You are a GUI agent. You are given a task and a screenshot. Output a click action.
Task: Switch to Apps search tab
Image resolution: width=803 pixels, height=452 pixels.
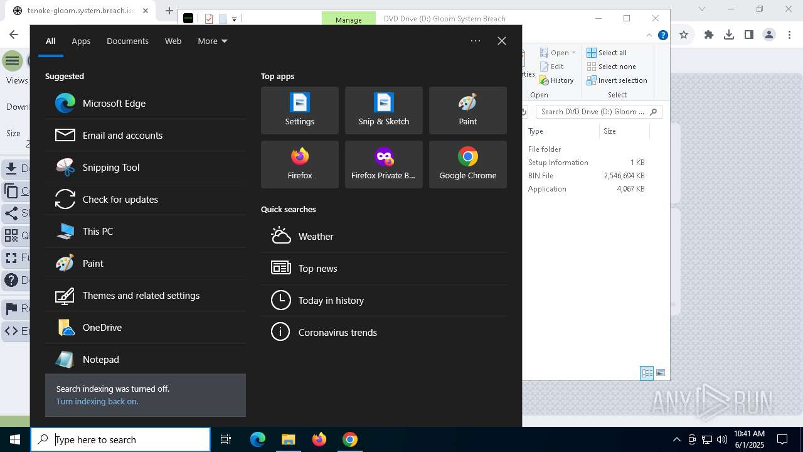click(x=81, y=41)
